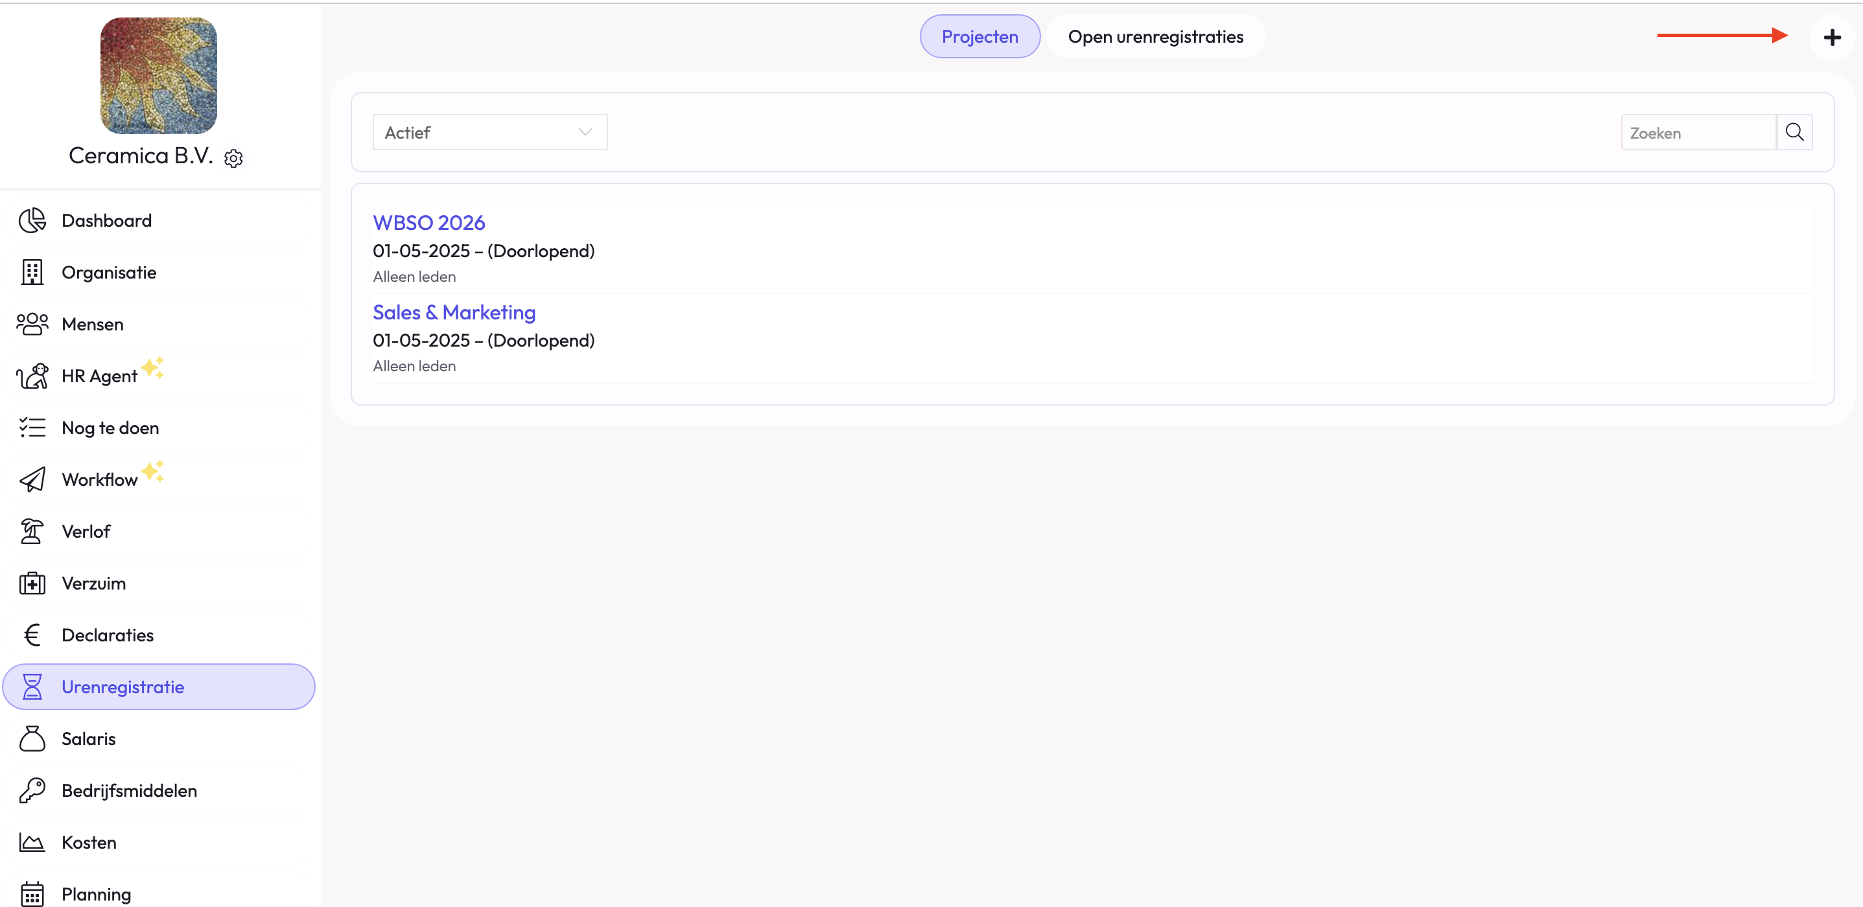The height and width of the screenshot is (907, 1863).
Task: Go to Workflow in the sidebar
Action: click(x=99, y=480)
